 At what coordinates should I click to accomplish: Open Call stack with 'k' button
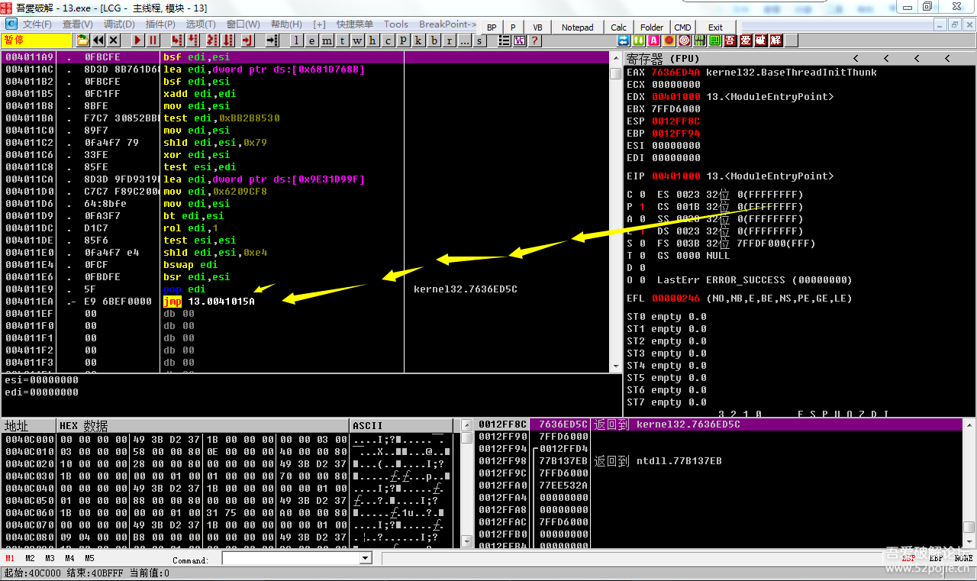418,40
